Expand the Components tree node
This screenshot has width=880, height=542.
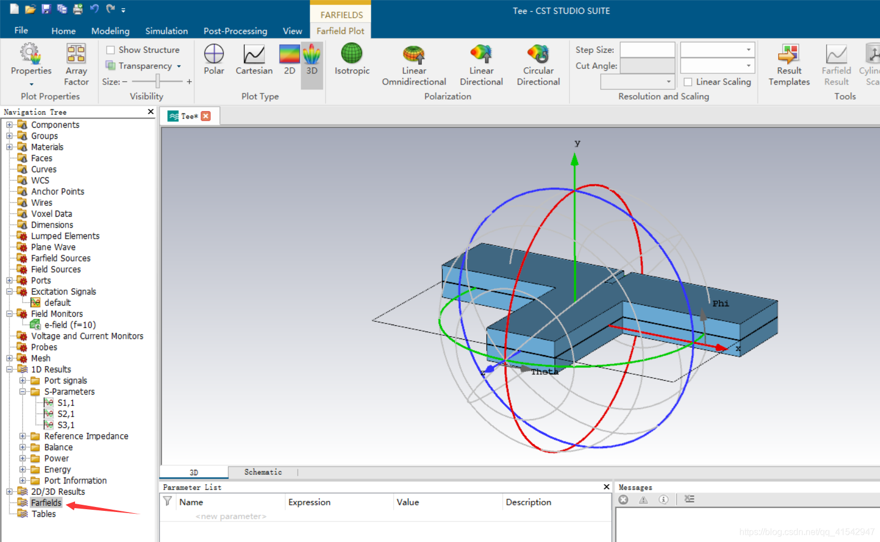point(9,125)
